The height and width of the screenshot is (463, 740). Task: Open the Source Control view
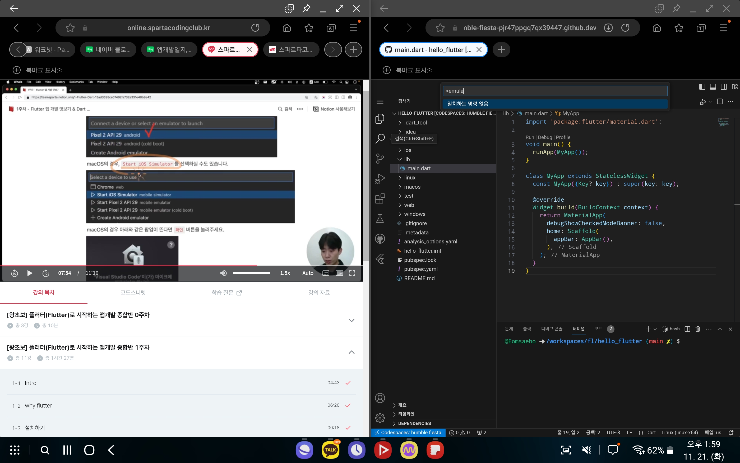coord(380,159)
